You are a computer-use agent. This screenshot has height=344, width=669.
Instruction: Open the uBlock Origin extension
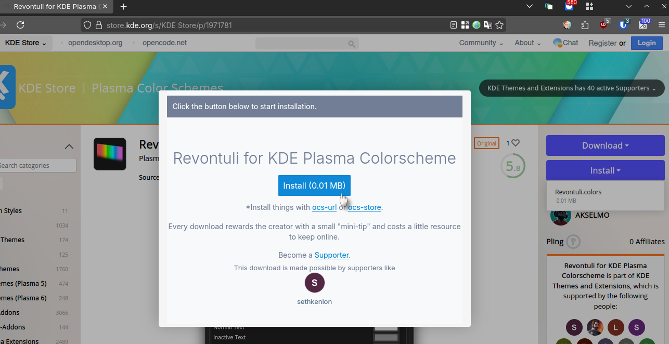[603, 24]
